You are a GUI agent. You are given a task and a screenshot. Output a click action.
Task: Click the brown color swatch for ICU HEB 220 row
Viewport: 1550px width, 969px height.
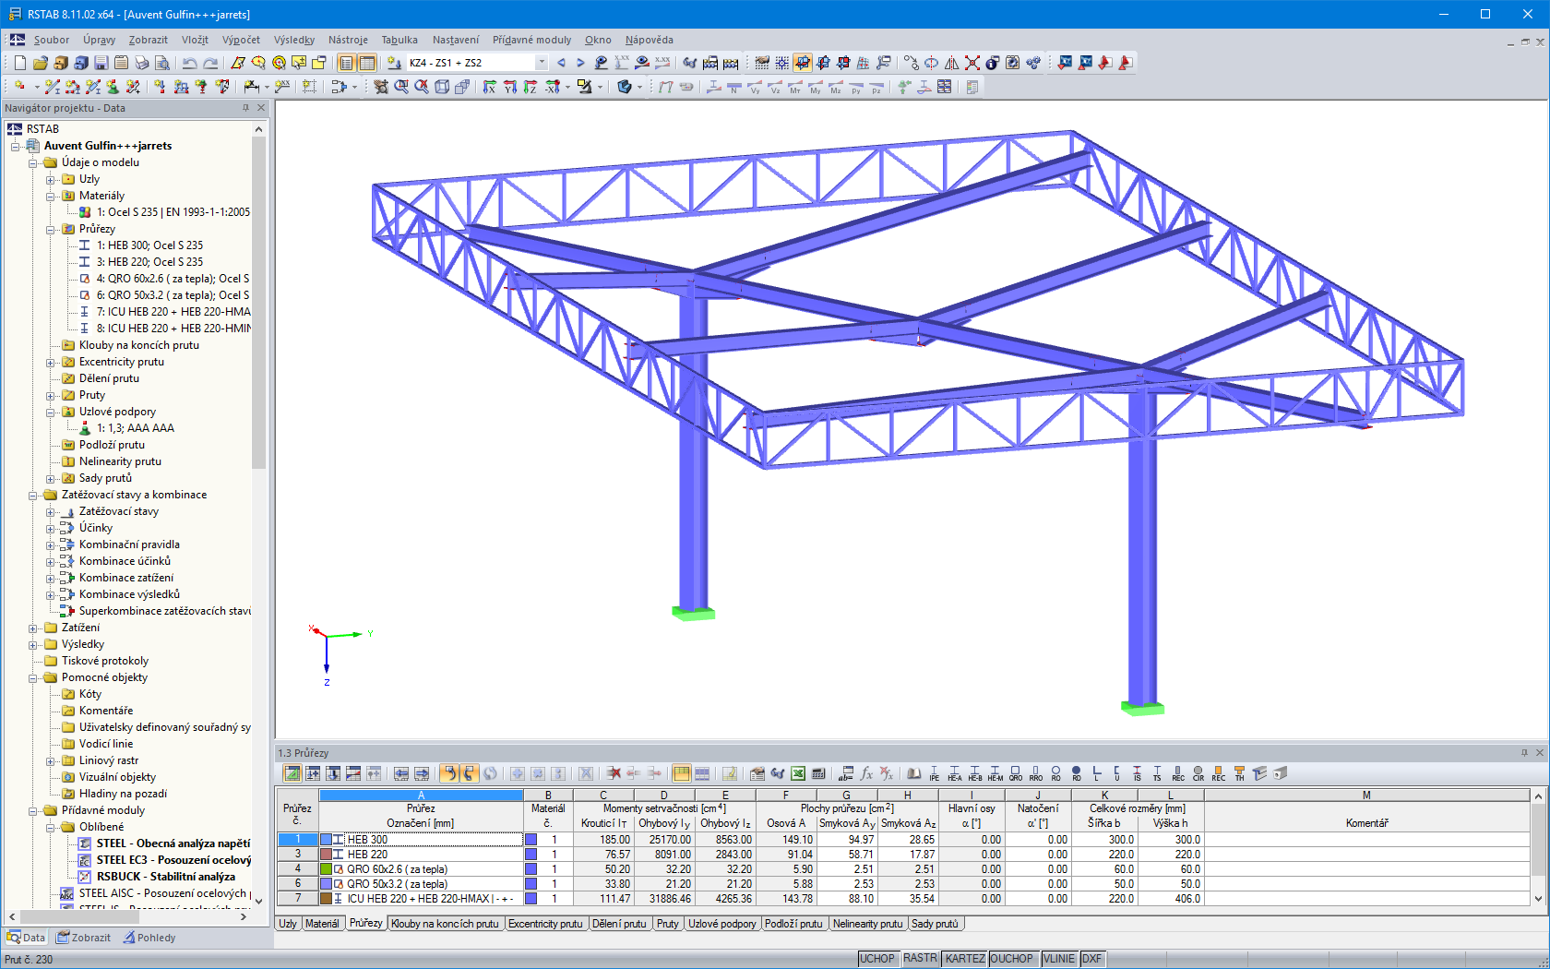pyautogui.click(x=326, y=899)
